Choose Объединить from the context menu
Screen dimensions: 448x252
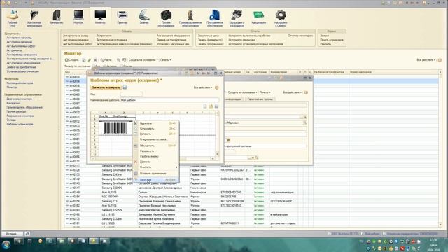point(156,146)
